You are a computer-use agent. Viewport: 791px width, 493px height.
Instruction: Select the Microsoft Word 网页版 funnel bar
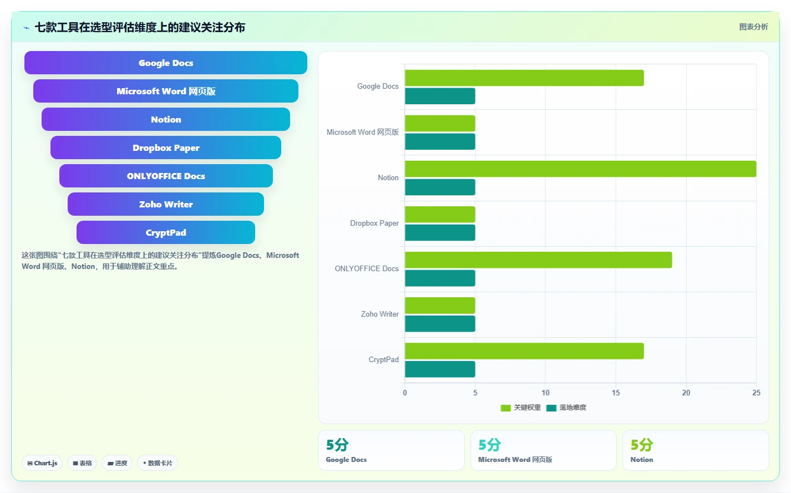(166, 91)
